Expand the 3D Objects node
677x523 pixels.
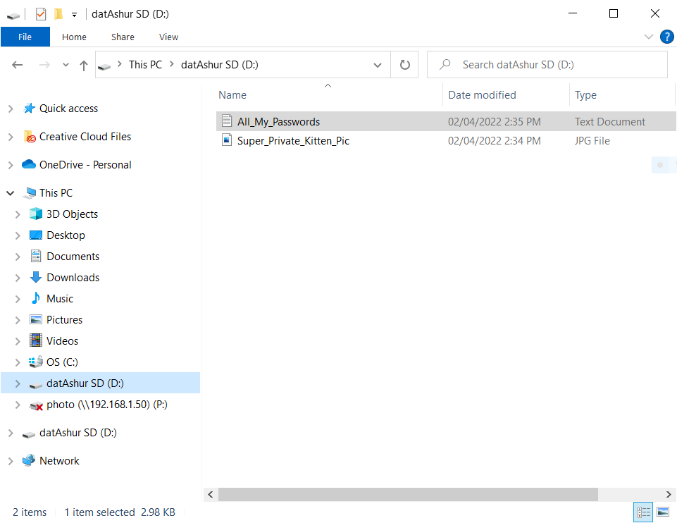point(18,214)
